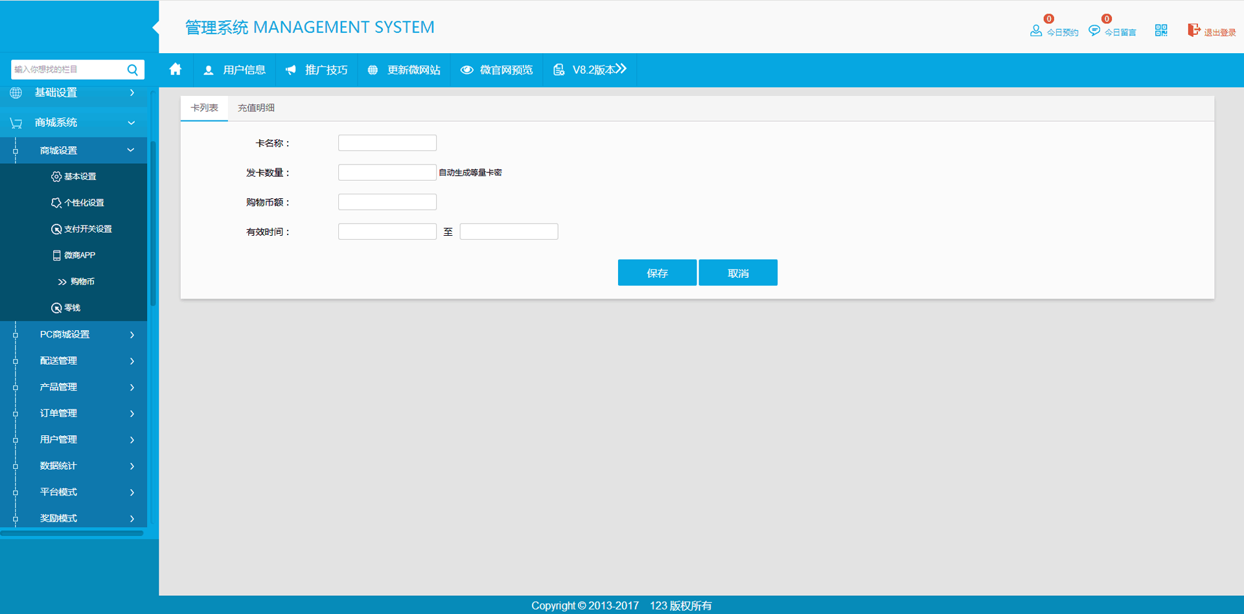1244x614 pixels.
Task: Click the sidebar horizontal scrollbar
Action: [71, 533]
